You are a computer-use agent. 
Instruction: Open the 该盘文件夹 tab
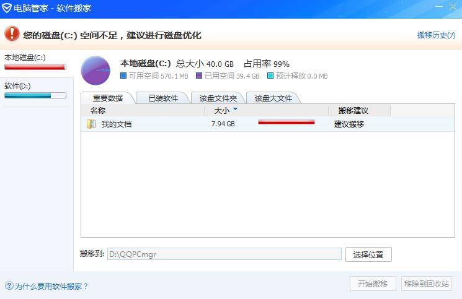click(x=218, y=98)
